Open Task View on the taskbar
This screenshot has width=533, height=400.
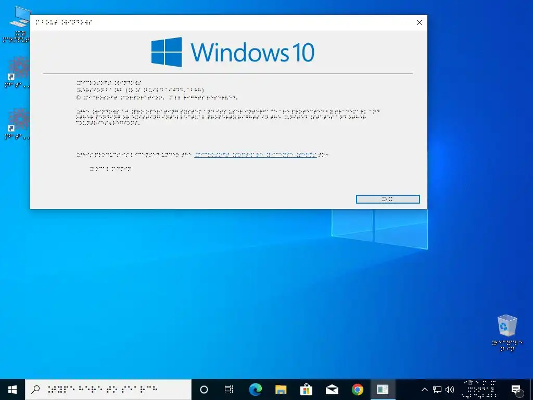click(x=229, y=390)
